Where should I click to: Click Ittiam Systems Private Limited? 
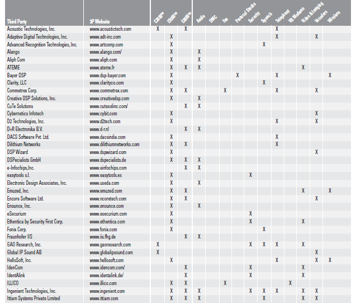34,298
